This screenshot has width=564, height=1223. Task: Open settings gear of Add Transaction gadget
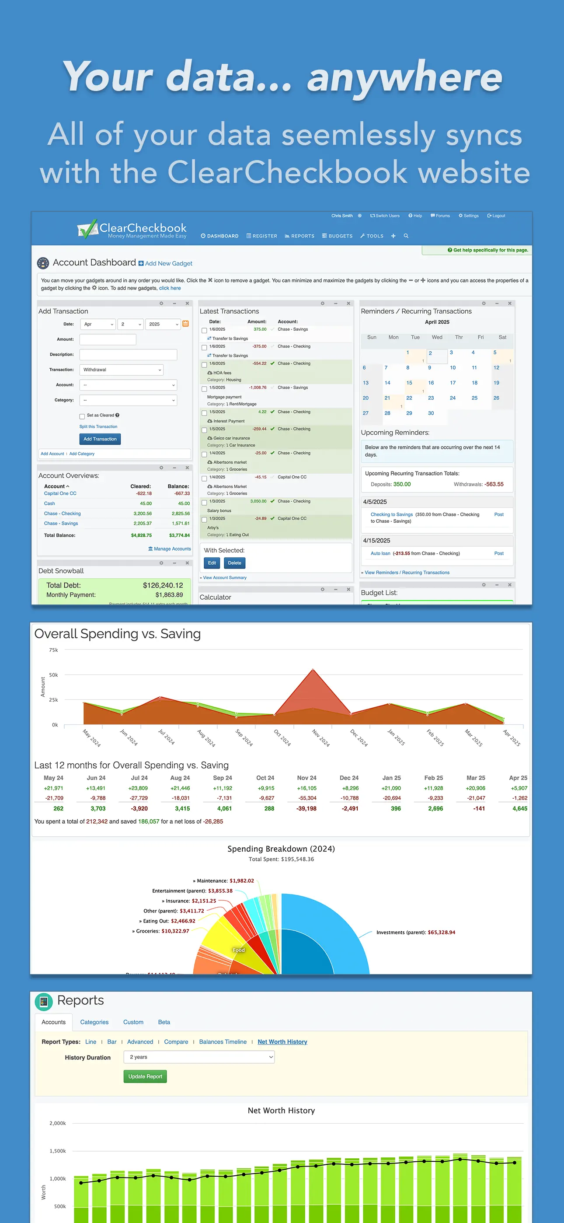(161, 304)
